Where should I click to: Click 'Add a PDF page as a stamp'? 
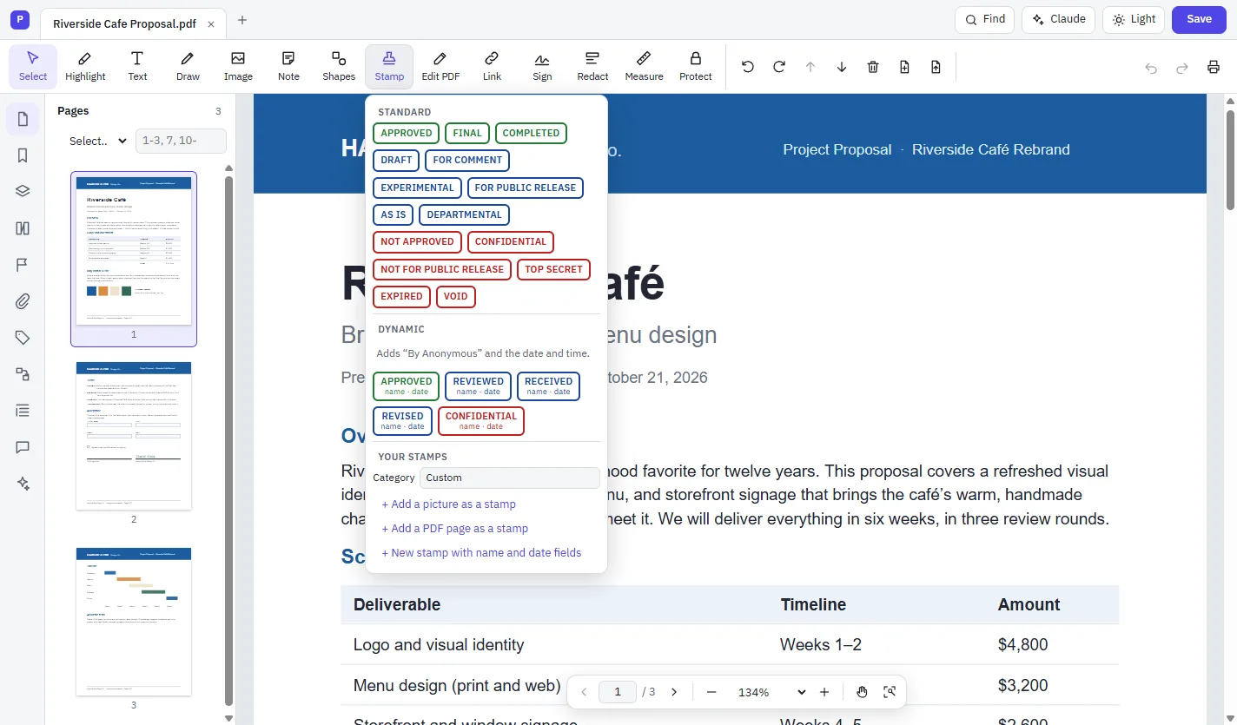[455, 529]
